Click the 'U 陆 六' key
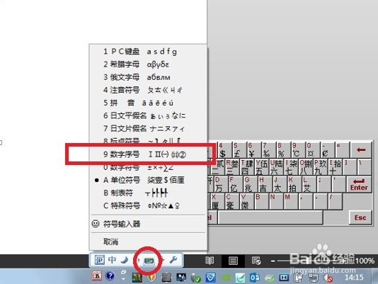Screen dimensions: 378x284 [277, 167]
